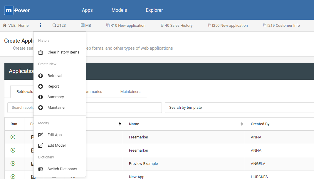Select Edit Model in Modify section
The height and width of the screenshot is (179, 314).
[x=56, y=145]
